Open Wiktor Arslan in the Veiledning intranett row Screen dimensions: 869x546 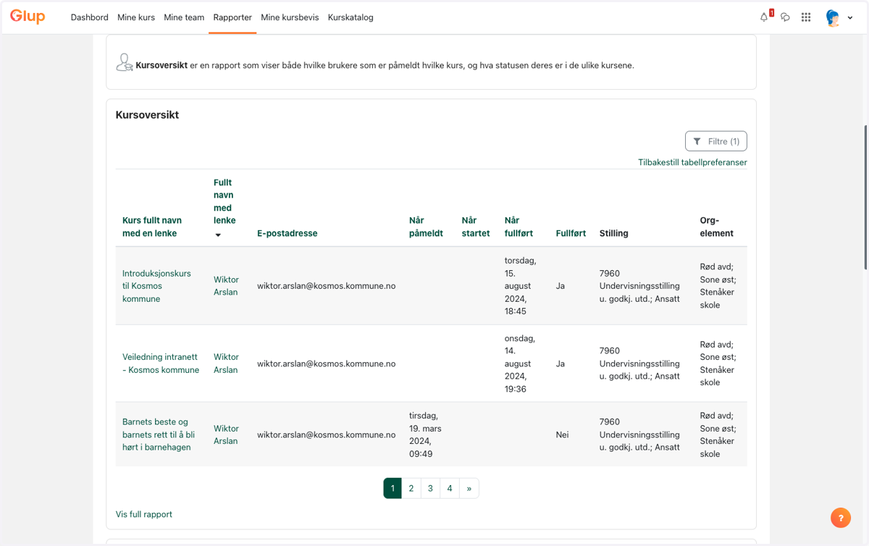point(226,364)
